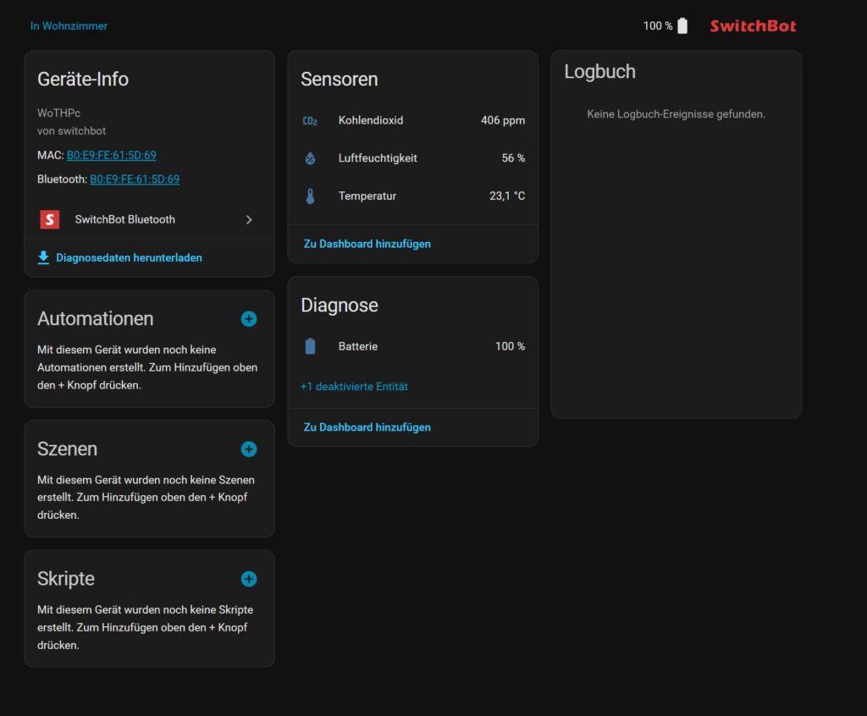Click Diagnosedaten herunterladen
Image resolution: width=867 pixels, height=716 pixels.
click(x=129, y=257)
